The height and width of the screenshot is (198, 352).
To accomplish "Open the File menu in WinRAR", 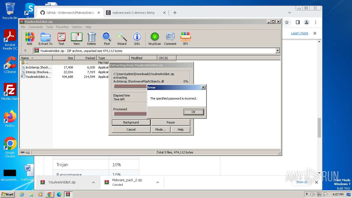I will (x=23, y=27).
